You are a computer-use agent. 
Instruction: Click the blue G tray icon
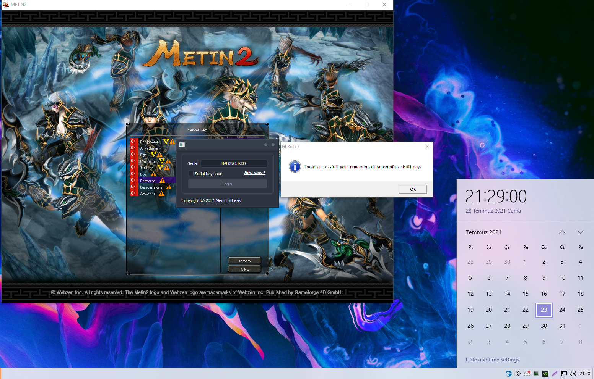click(509, 374)
